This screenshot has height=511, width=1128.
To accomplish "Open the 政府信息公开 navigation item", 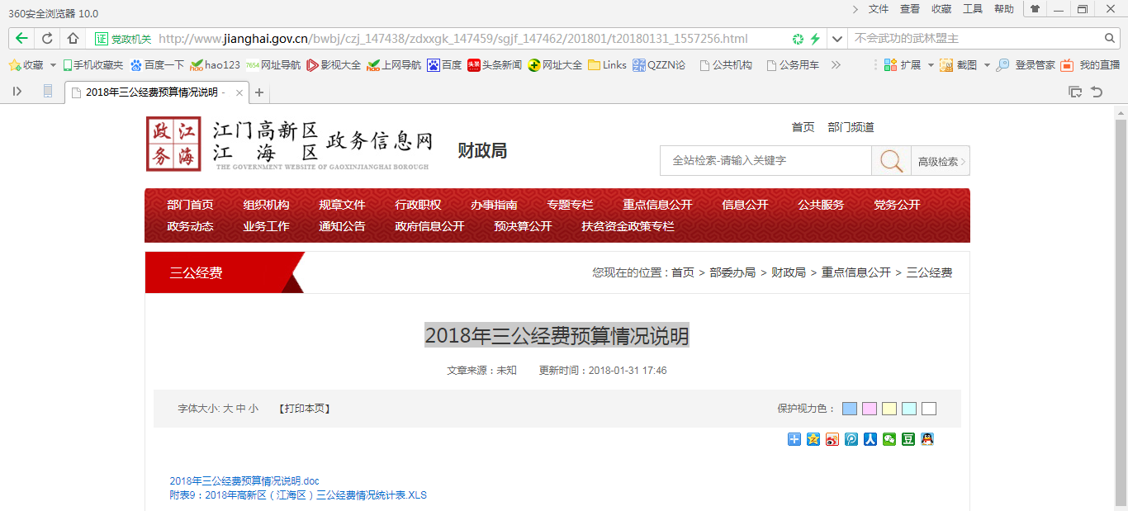I will pyautogui.click(x=429, y=226).
